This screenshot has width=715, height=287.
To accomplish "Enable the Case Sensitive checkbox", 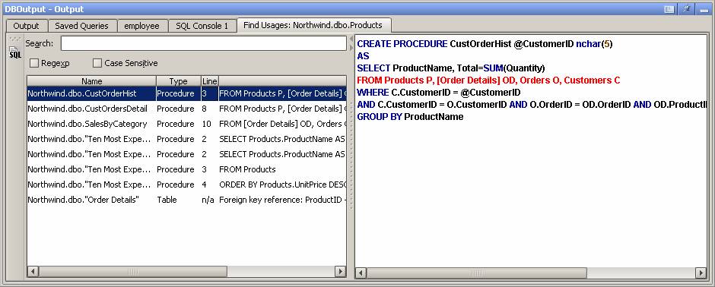I will [97, 63].
